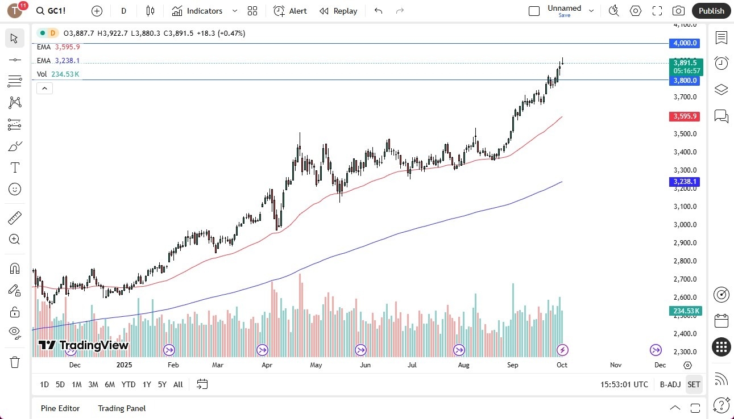Switch to the Trading Panel tab
The width and height of the screenshot is (734, 419).
pyautogui.click(x=121, y=408)
